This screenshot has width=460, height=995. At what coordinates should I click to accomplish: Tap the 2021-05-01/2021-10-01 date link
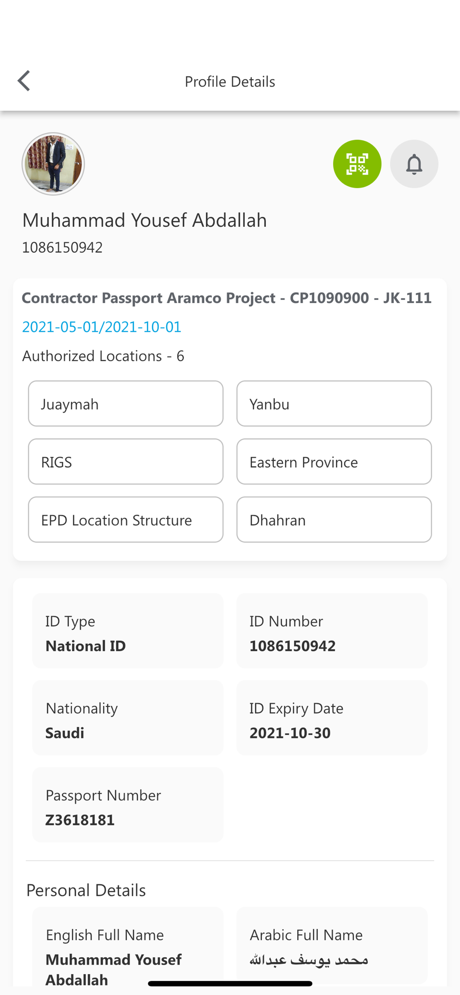(x=102, y=327)
